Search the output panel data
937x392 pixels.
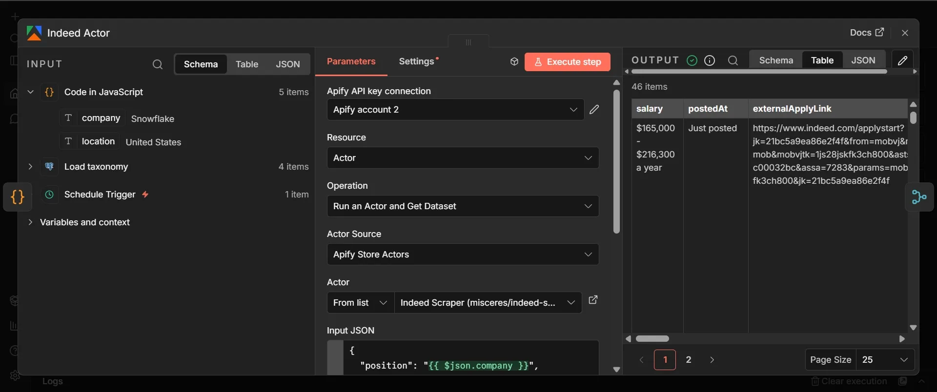click(x=733, y=60)
